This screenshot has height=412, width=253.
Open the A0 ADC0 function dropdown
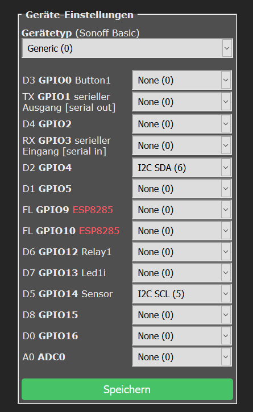point(182,357)
